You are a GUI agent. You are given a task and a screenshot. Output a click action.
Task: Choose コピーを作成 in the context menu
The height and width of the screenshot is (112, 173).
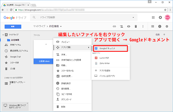pos(72,94)
